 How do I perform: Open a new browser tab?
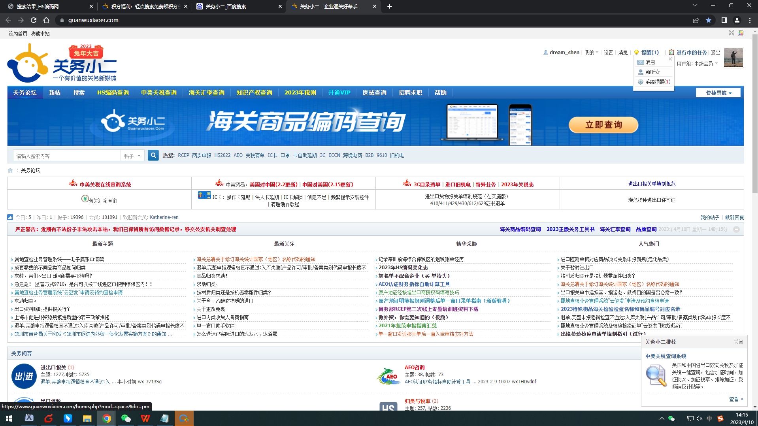coord(390,6)
